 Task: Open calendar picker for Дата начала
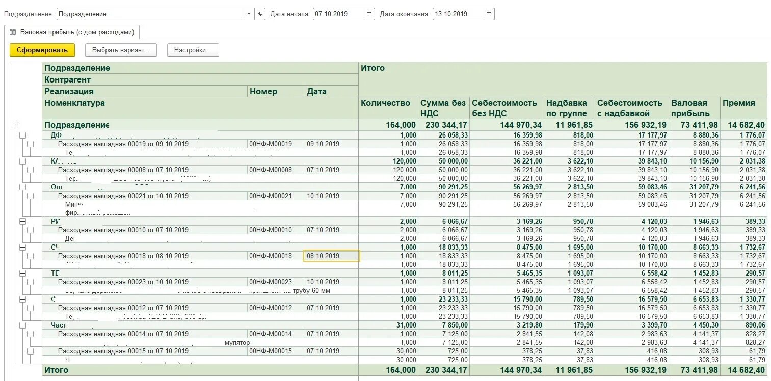[x=370, y=14]
